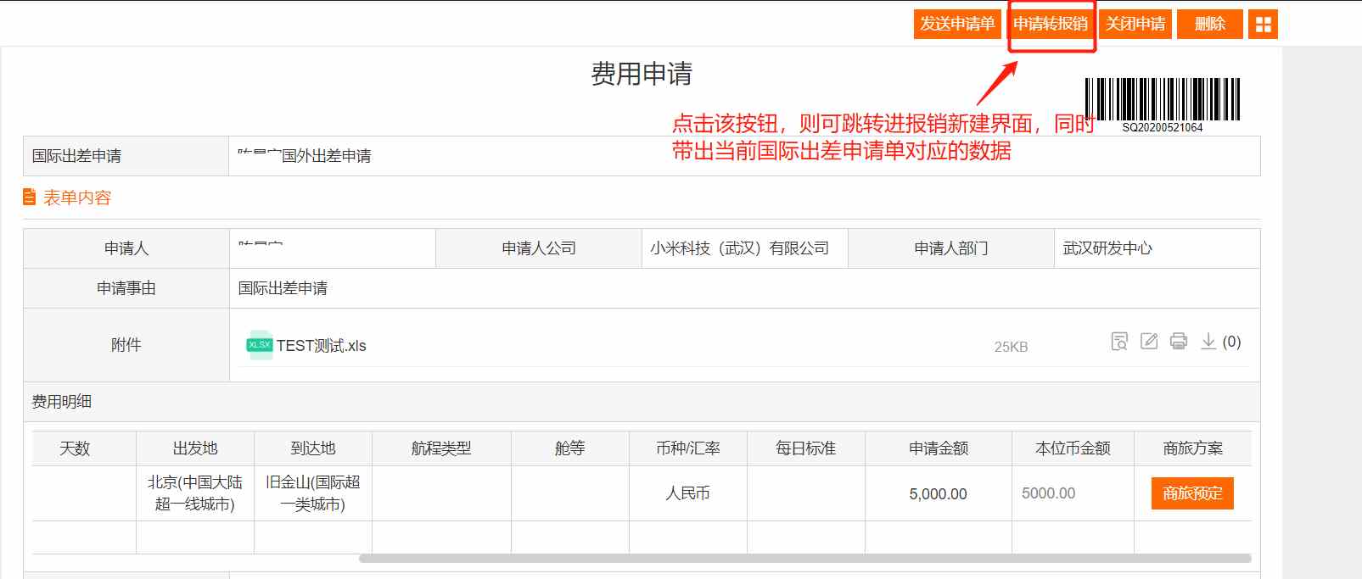
Task: Click the 申请人 label cell
Action: point(126,248)
